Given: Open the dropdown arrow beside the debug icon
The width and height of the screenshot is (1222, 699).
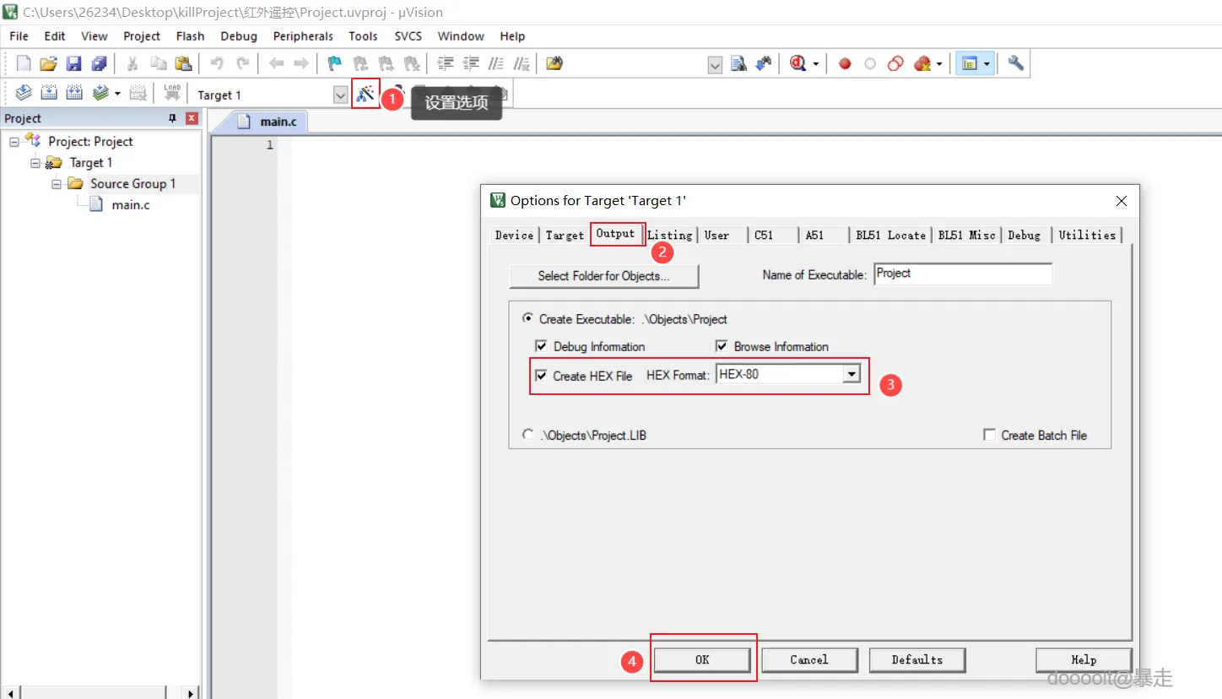Looking at the screenshot, I should (816, 64).
